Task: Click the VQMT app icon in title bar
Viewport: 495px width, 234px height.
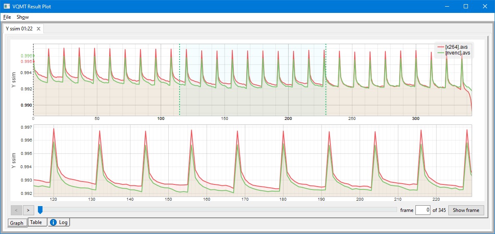Action: (7, 6)
